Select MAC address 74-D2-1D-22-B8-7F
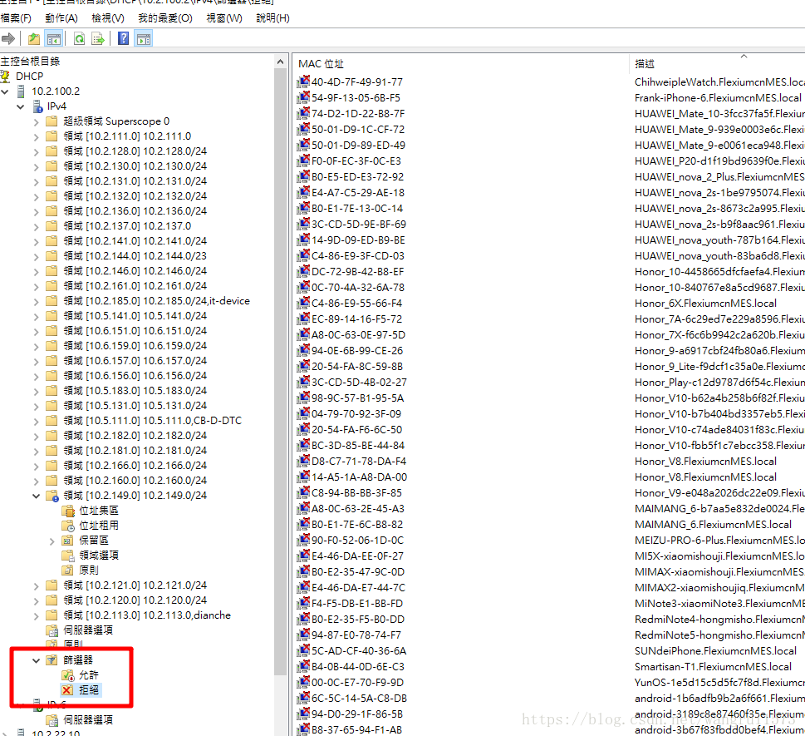The height and width of the screenshot is (736, 805). pyautogui.click(x=358, y=113)
